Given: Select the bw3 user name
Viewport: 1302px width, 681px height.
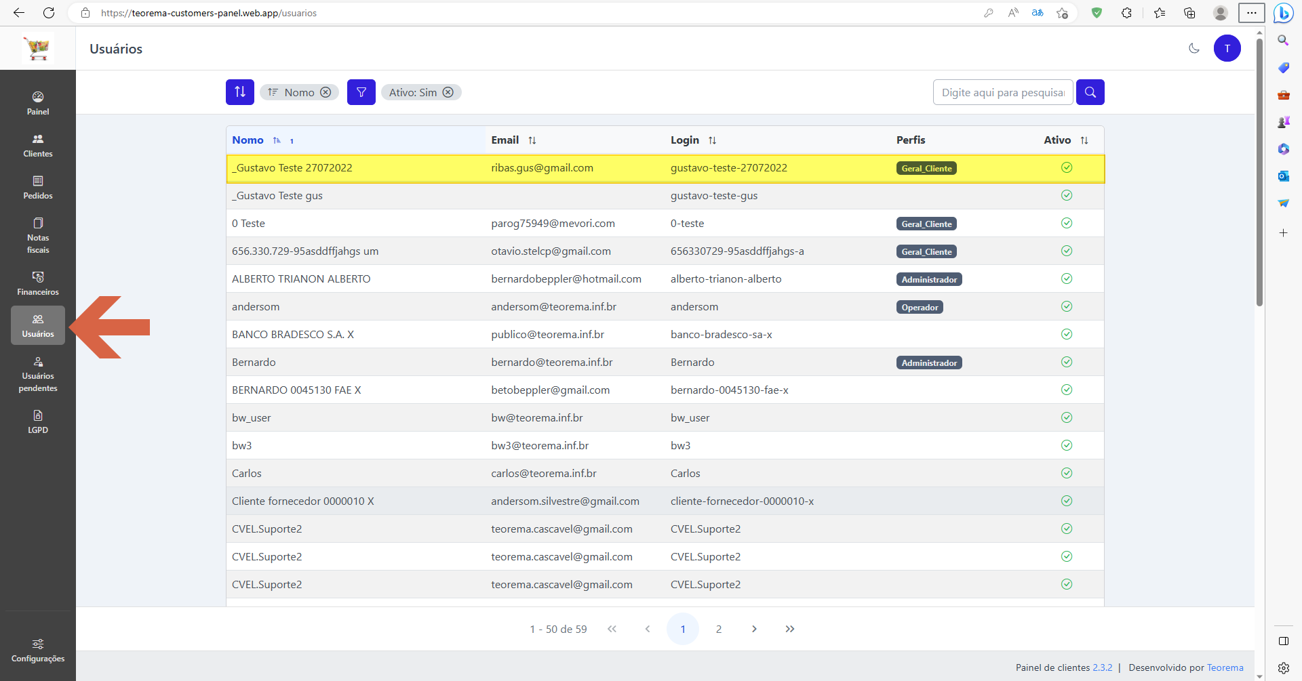Looking at the screenshot, I should pos(241,445).
